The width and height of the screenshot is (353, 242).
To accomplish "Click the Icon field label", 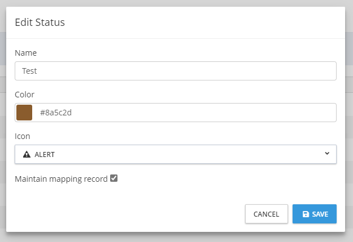I will coord(23,136).
